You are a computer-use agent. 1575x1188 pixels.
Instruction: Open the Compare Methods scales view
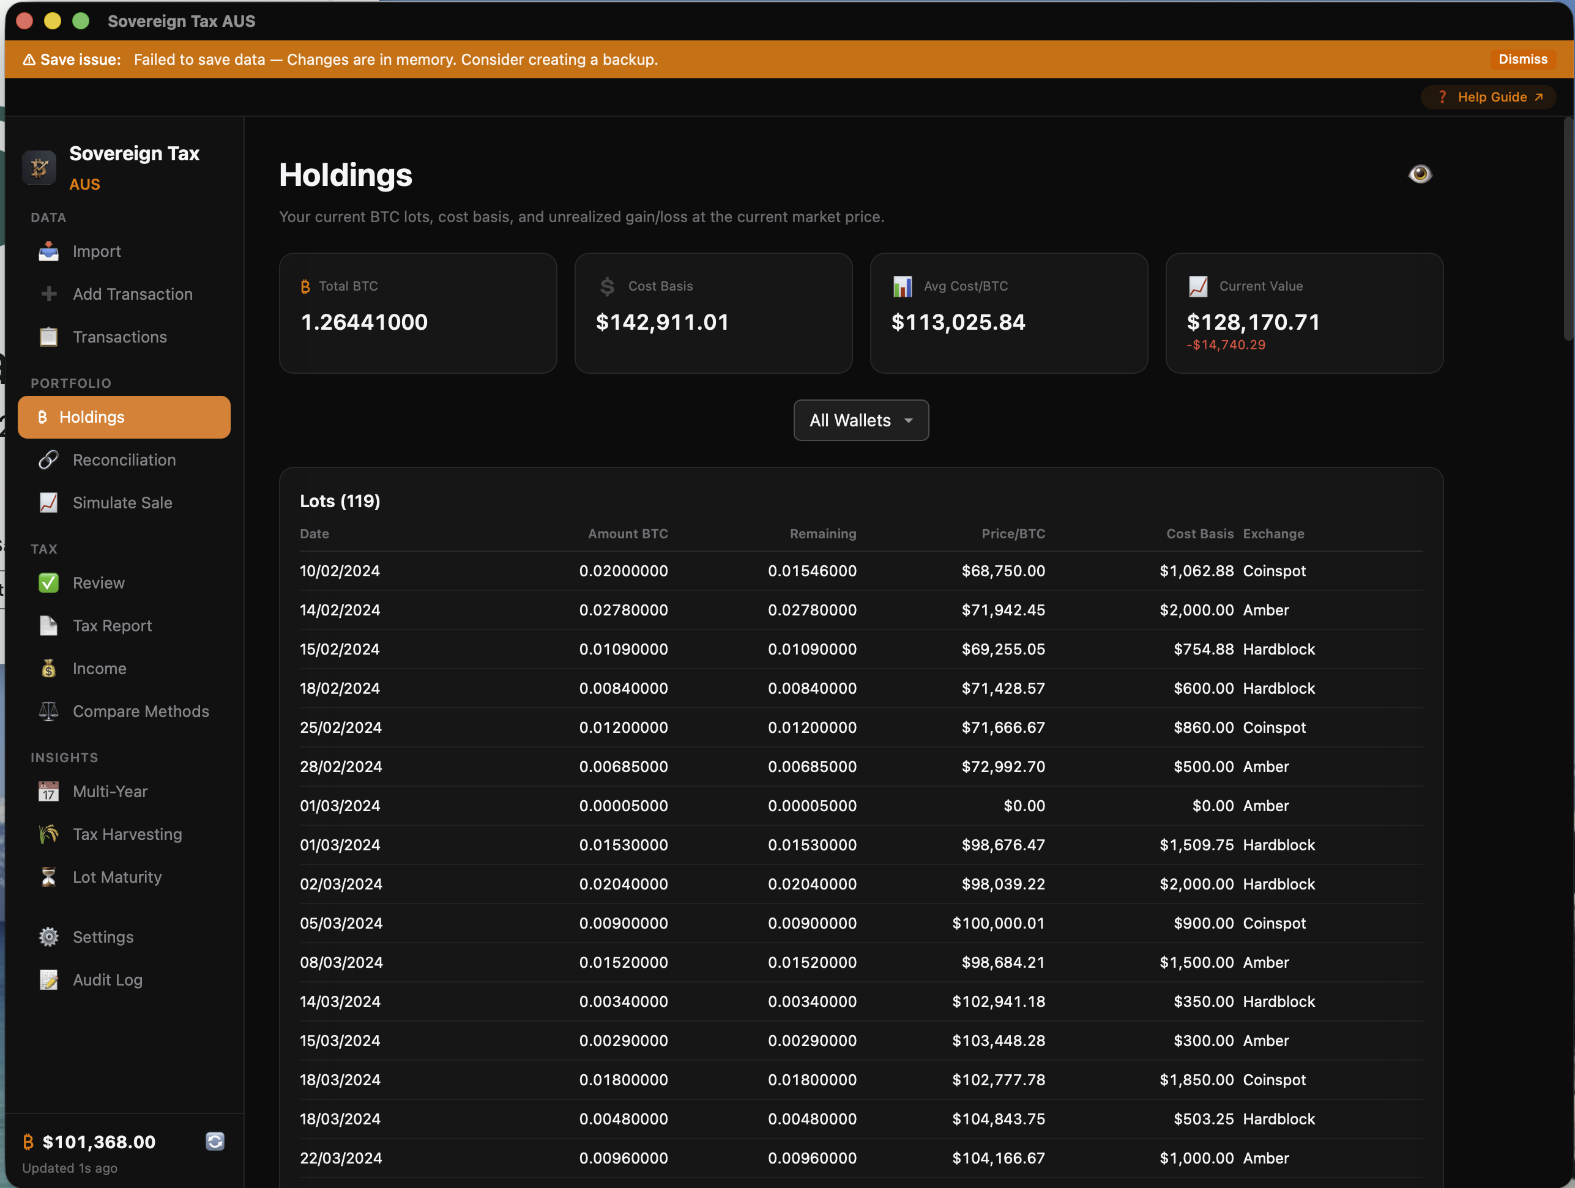[140, 711]
